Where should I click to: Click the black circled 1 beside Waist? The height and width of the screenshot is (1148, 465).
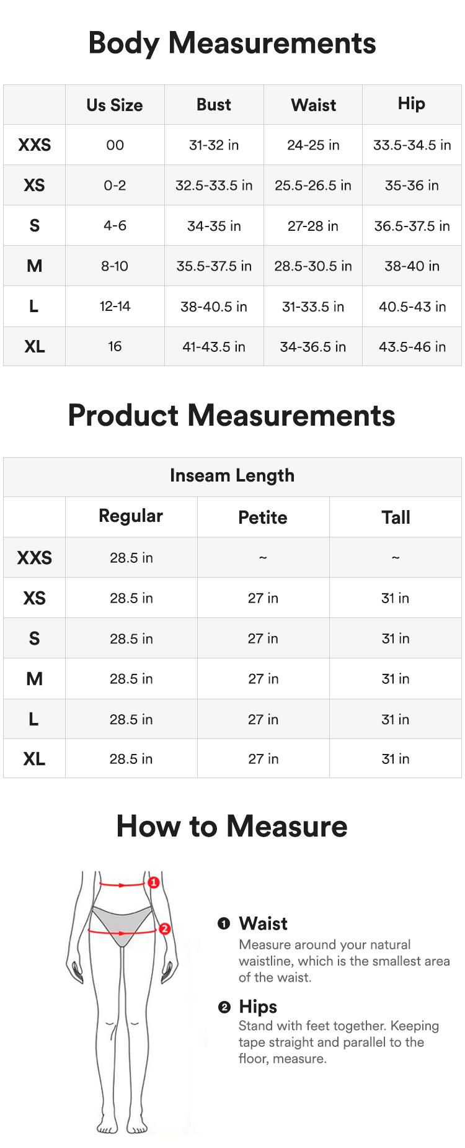click(x=224, y=924)
